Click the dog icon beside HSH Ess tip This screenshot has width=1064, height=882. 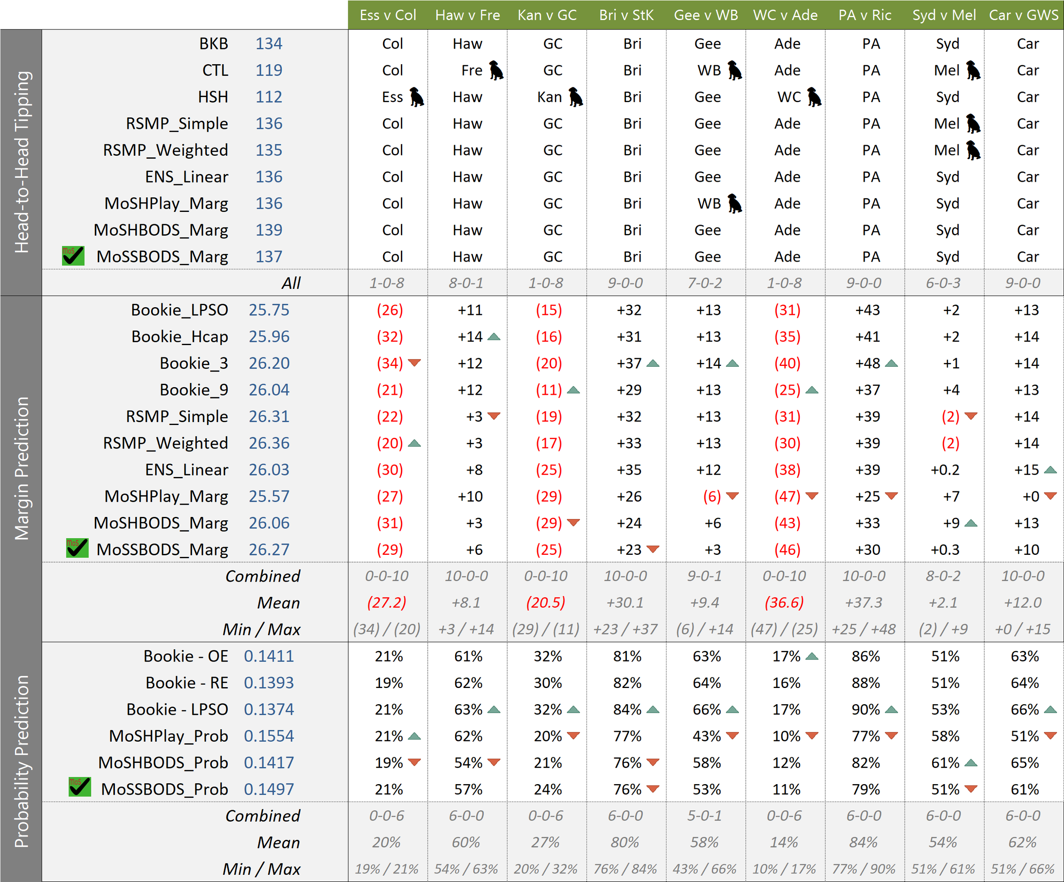click(417, 97)
